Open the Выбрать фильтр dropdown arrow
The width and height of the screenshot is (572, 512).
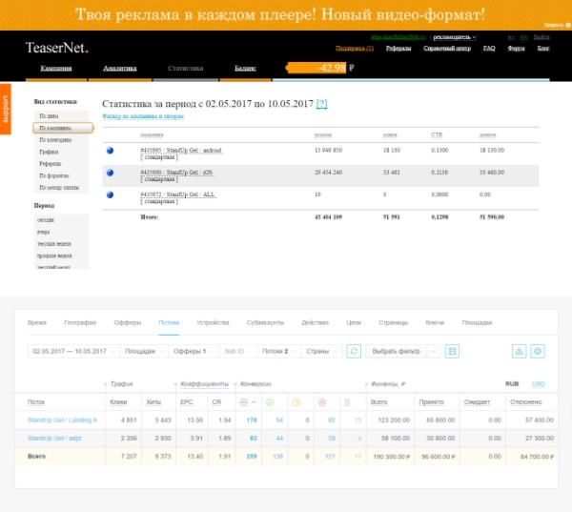click(x=434, y=351)
